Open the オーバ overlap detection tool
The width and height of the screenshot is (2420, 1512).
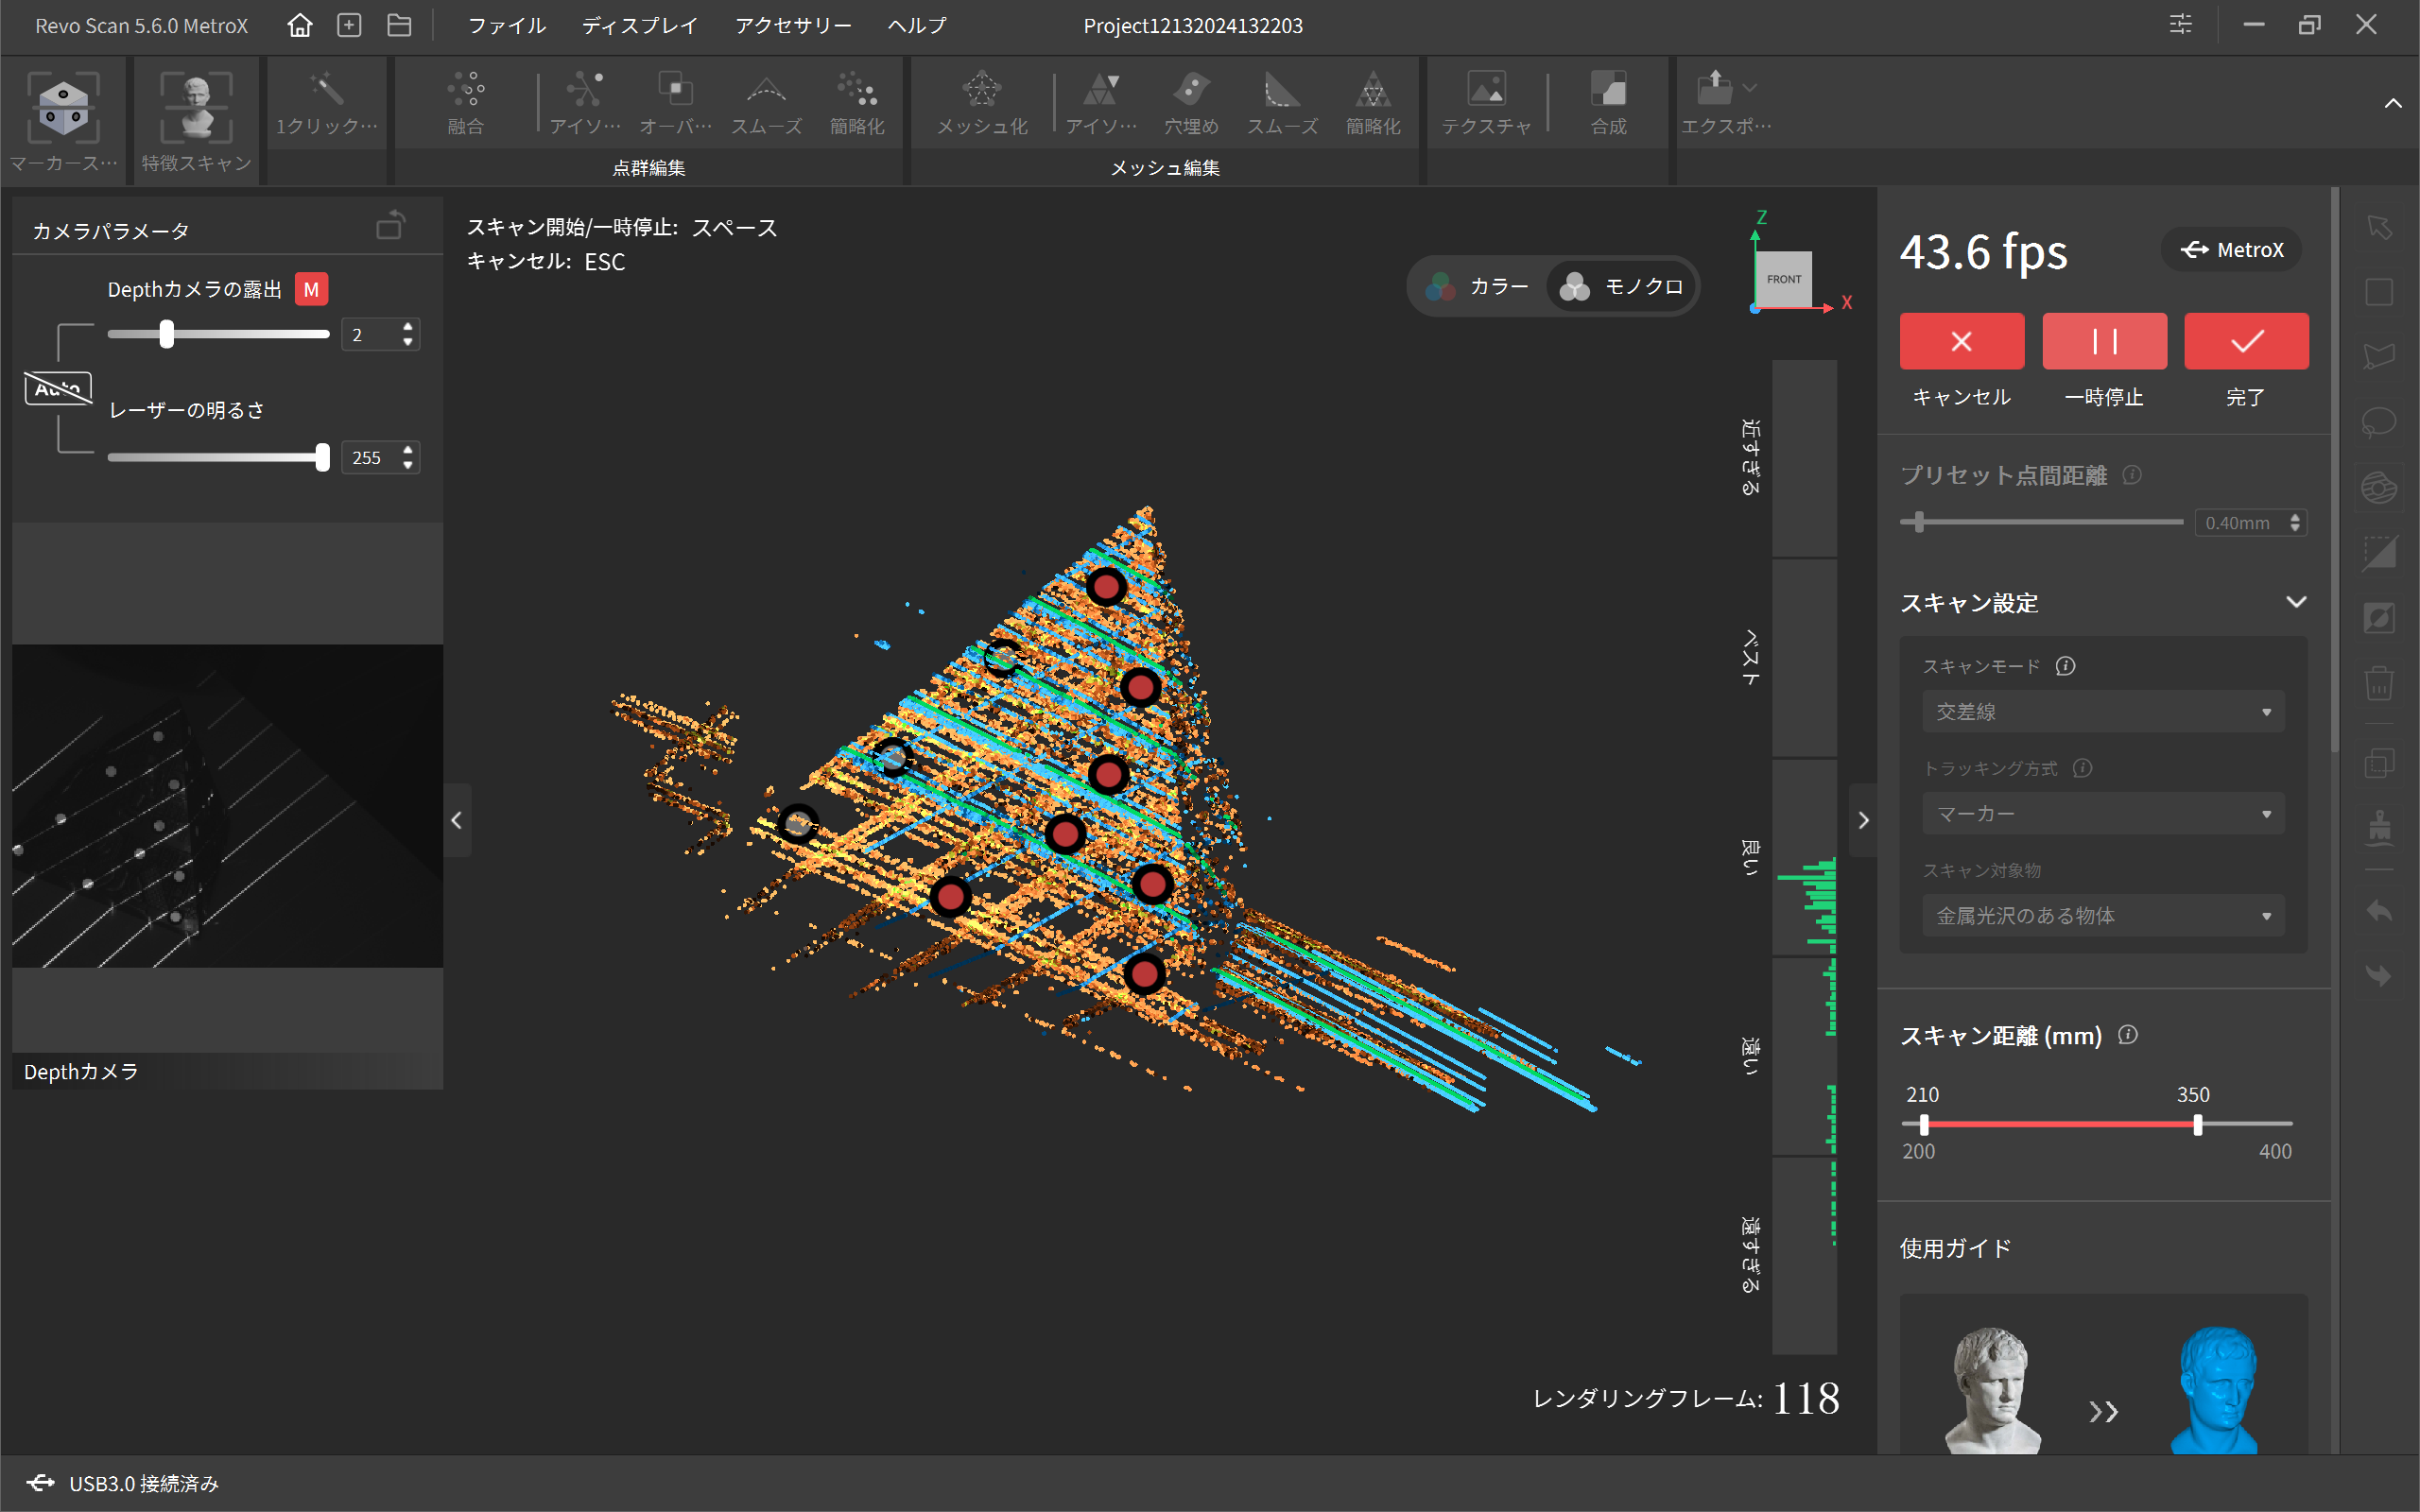click(x=676, y=103)
